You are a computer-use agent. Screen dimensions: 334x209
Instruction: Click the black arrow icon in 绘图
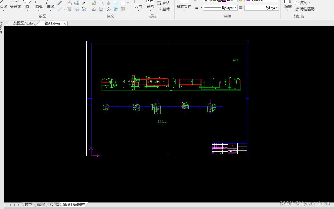tap(84, 3)
